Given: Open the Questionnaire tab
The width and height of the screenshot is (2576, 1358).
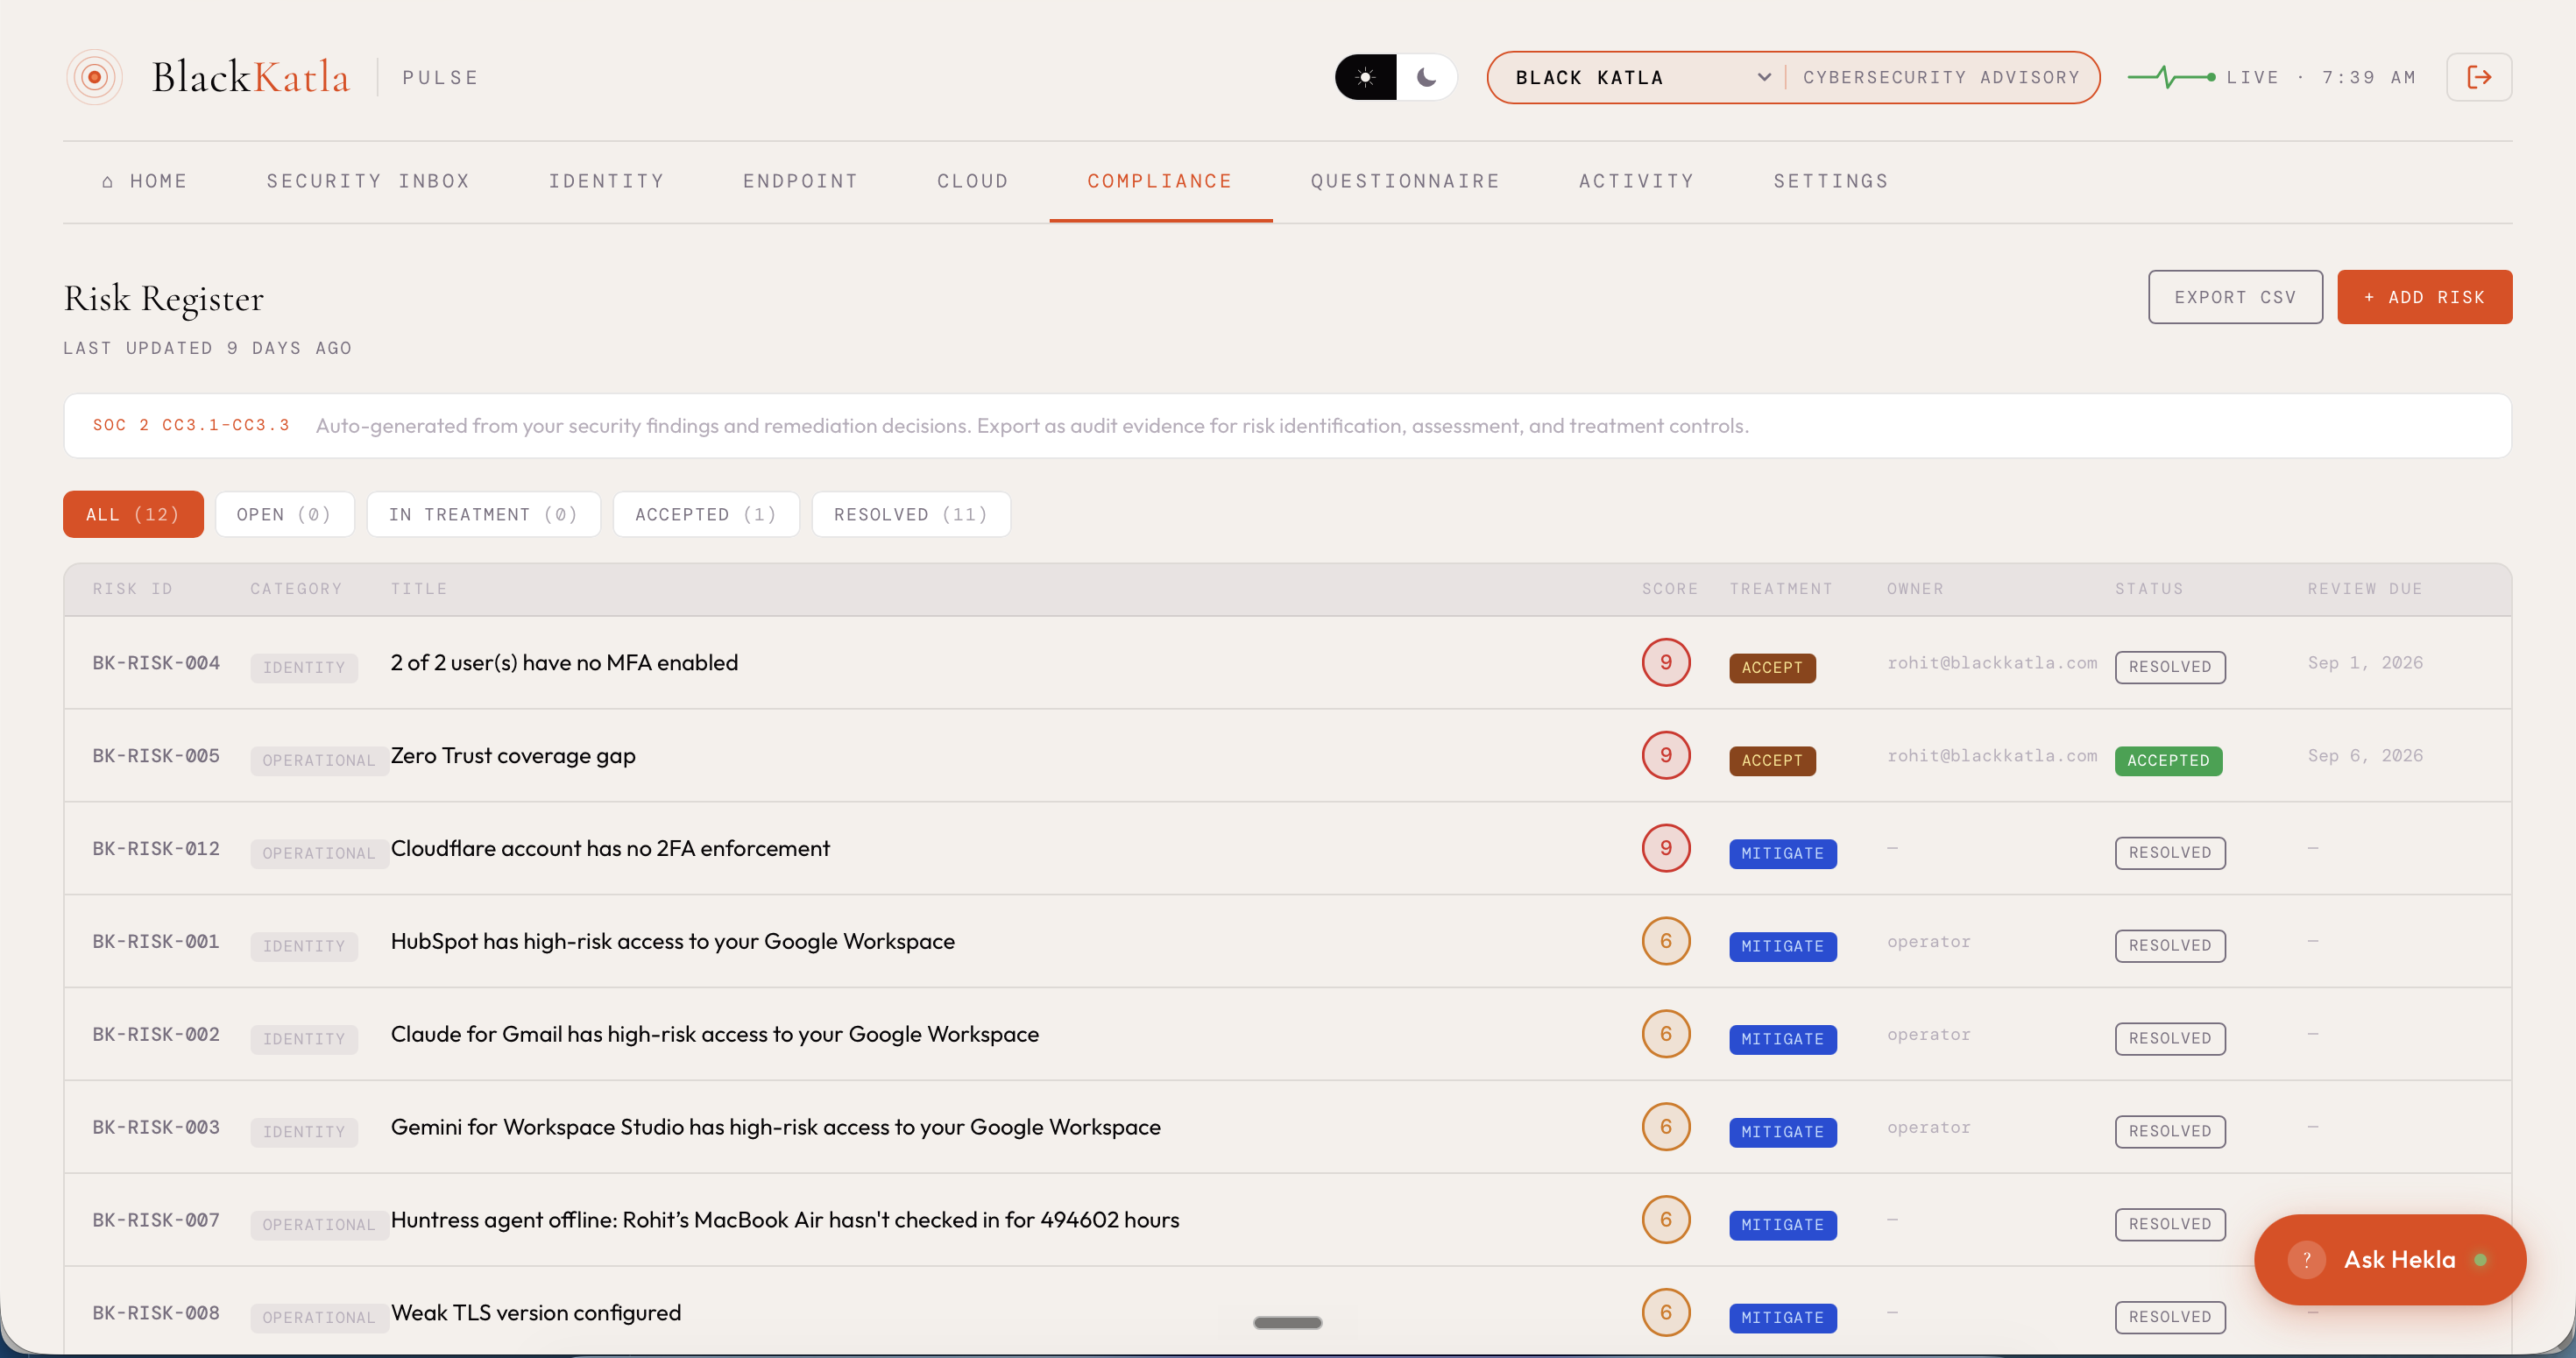Looking at the screenshot, I should pyautogui.click(x=1405, y=181).
